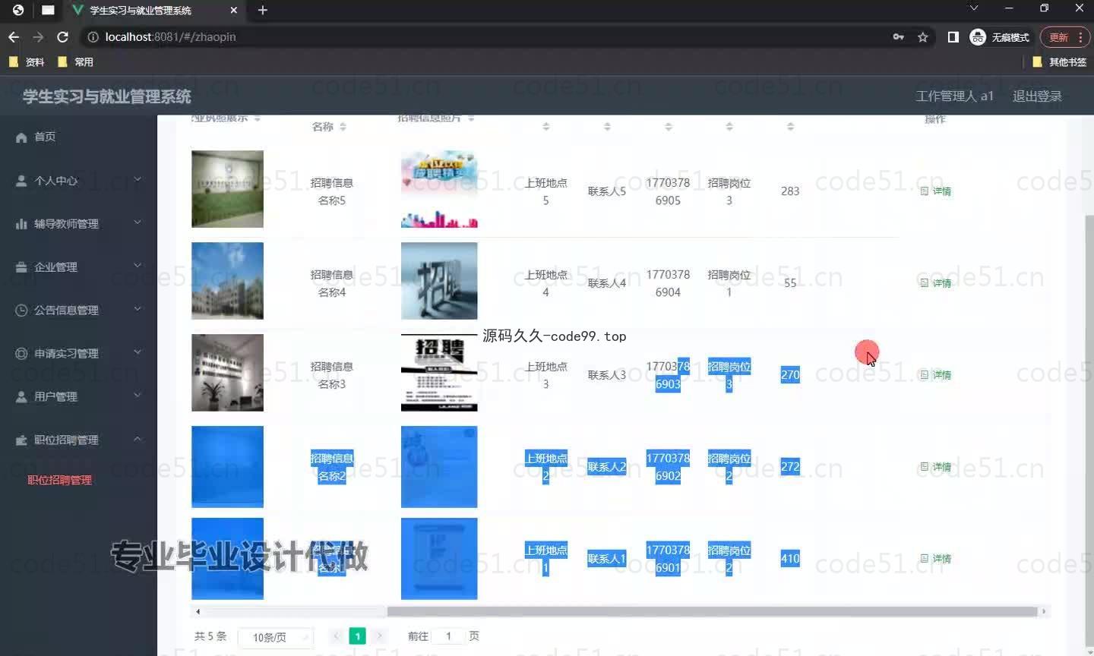Click the user icon beside 用户管理
Screen dimensions: 1094x656
21,396
